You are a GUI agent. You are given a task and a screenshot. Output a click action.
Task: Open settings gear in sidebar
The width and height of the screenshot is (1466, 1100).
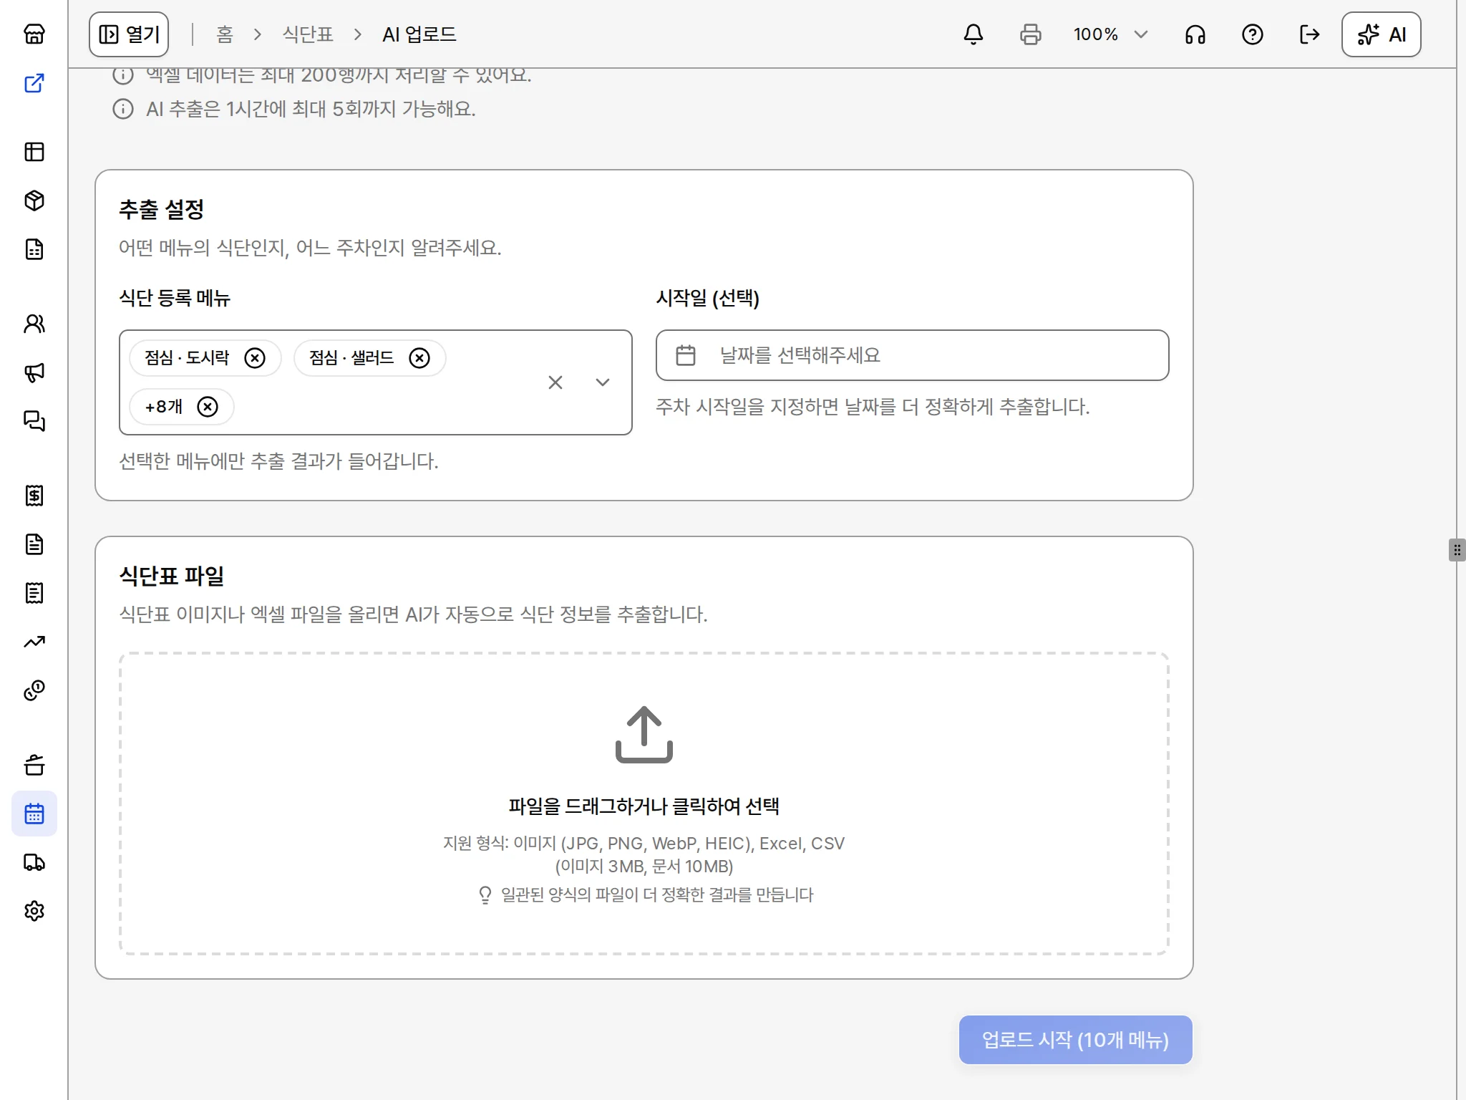coord(34,911)
